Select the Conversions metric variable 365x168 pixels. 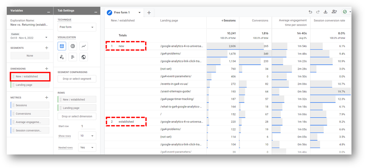coord(30,114)
